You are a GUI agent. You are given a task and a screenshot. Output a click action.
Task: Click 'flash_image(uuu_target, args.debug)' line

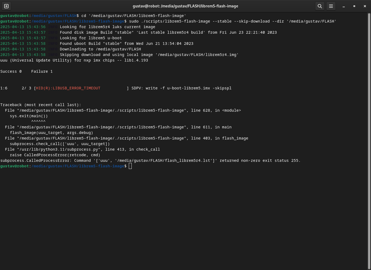tap(51, 133)
